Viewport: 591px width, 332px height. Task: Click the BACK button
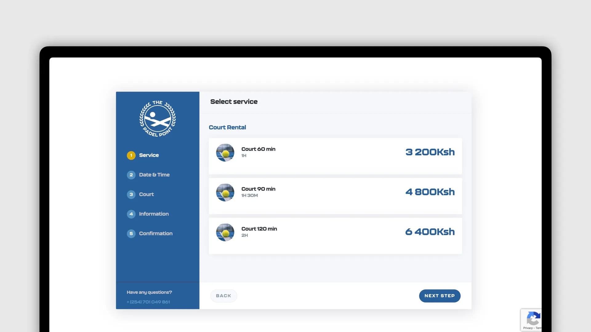point(223,296)
